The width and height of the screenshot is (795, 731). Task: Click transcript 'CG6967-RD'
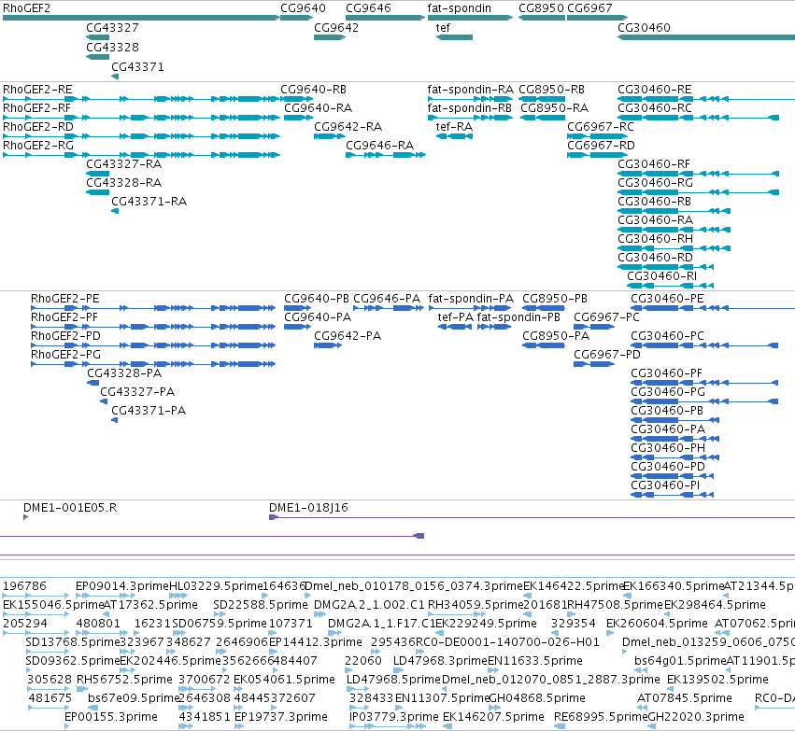pos(601,146)
